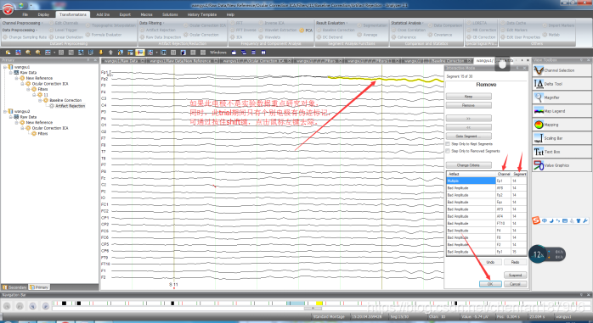Open the History Template tab
593x323 pixels.
pyautogui.click(x=202, y=14)
